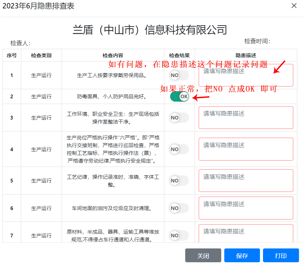This screenshot has height=270, width=303.
Task: Click the 检查人 label
Action: point(20,43)
